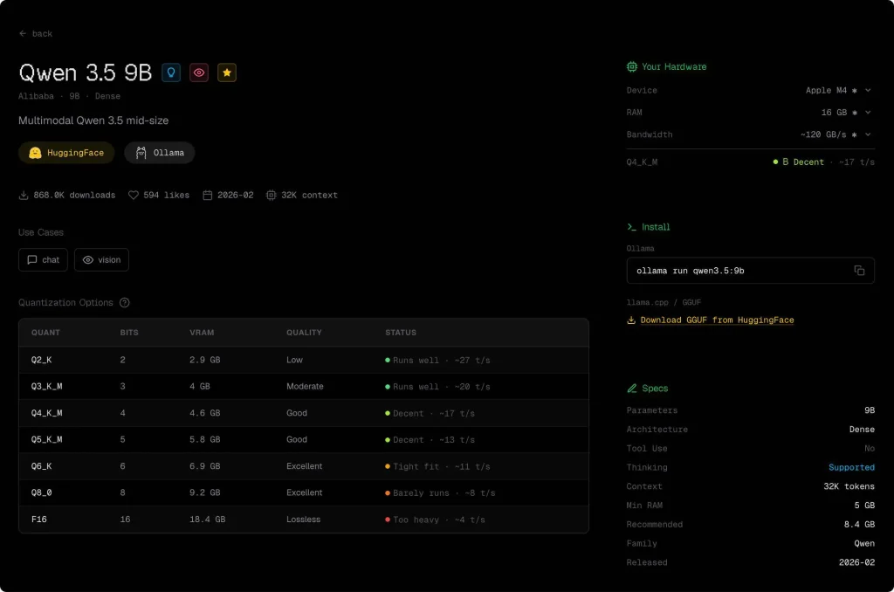The height and width of the screenshot is (592, 894).
Task: Select the chat use case tag
Action: tap(43, 260)
